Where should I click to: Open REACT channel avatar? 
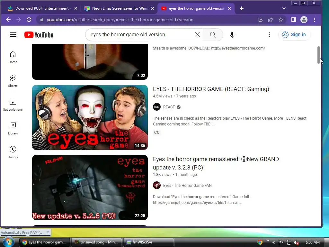click(x=157, y=107)
